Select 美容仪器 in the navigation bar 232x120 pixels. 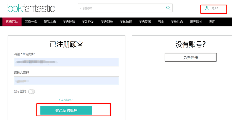(145, 22)
